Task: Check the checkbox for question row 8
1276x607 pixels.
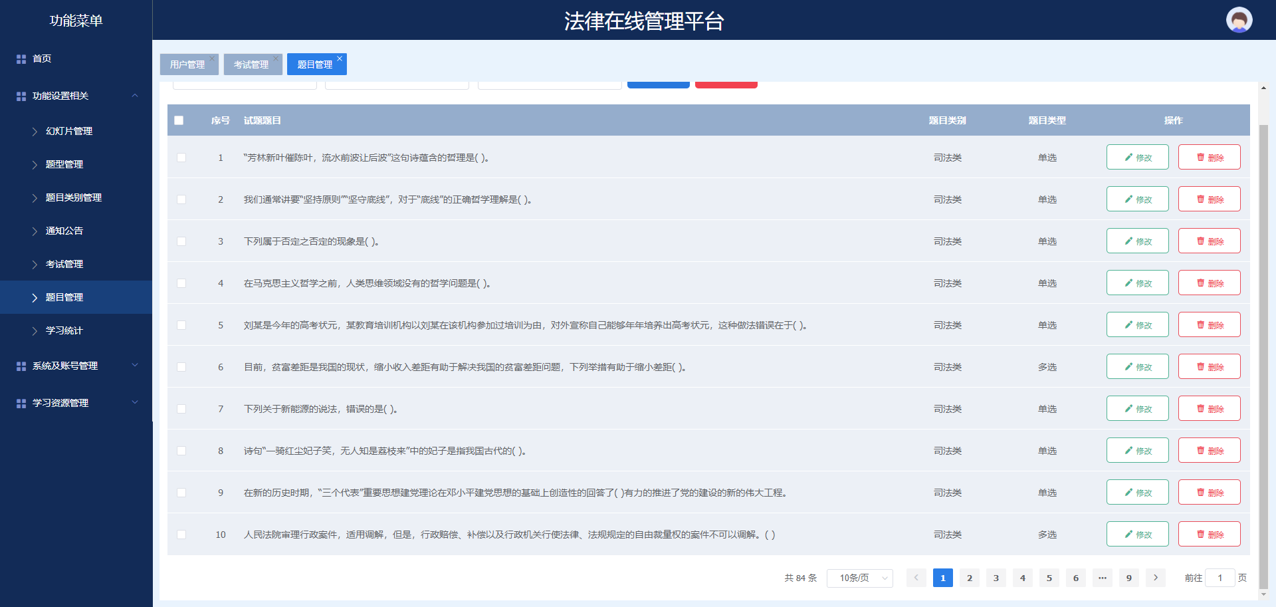Action: (x=181, y=451)
